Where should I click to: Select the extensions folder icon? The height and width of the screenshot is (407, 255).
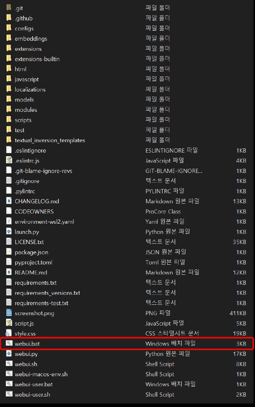coord(9,48)
